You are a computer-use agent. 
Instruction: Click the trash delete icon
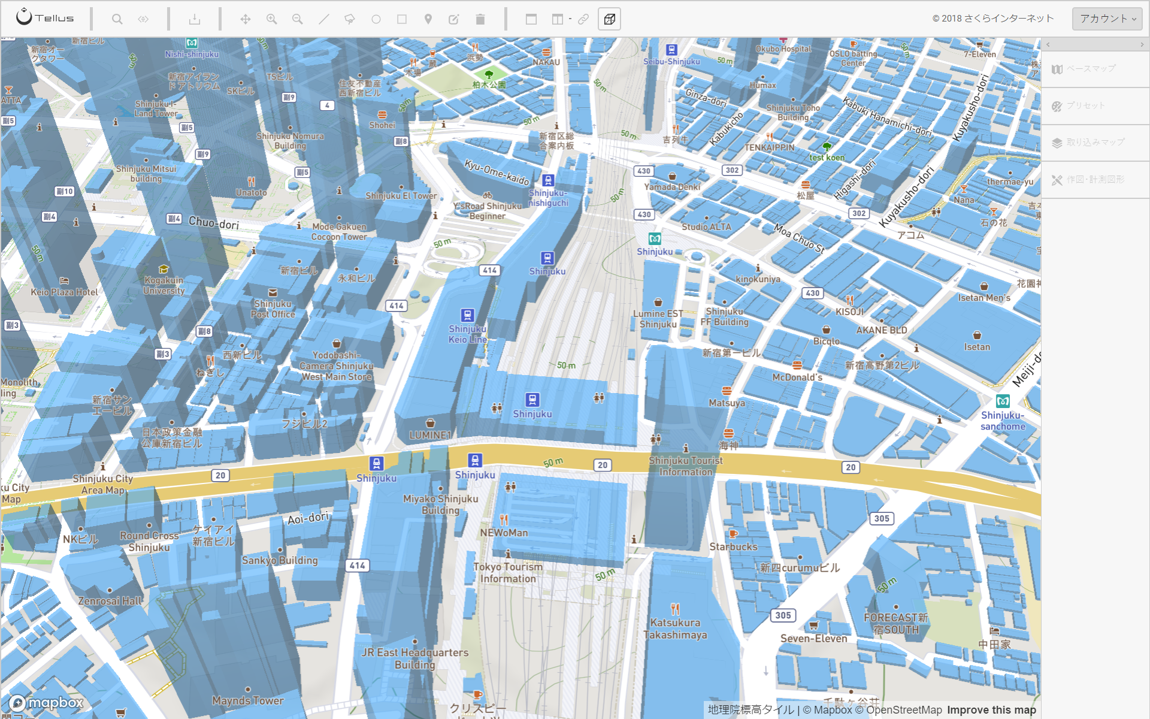coord(480,19)
